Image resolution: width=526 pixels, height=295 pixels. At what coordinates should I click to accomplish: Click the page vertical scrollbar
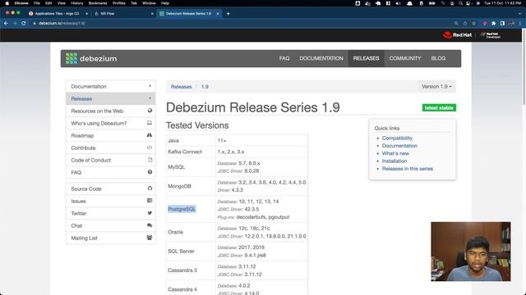[524, 67]
